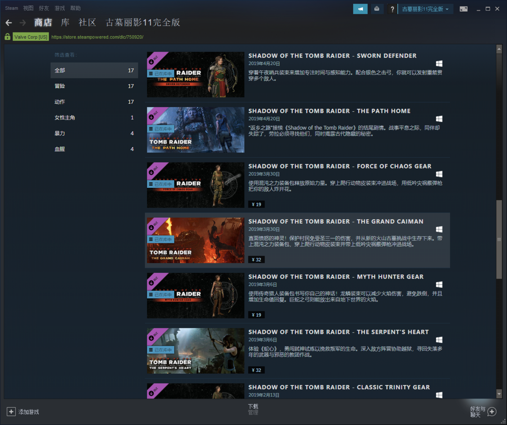This screenshot has height=425, width=507.
Task: Open the 古墓丽影11完全版 account dropdown
Action: pos(425,9)
